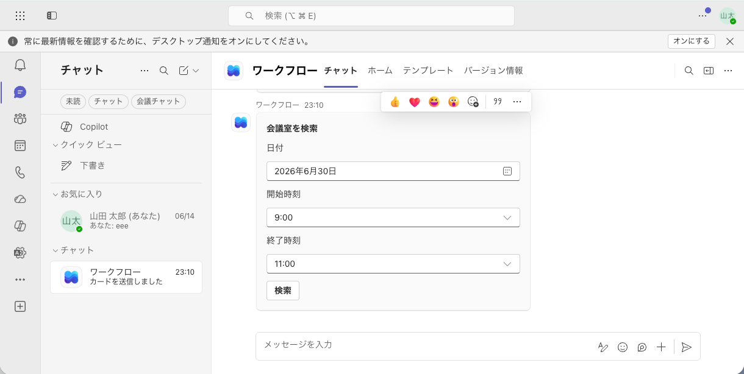
Task: Open settings and more ellipsis at top right
Action: 703,16
